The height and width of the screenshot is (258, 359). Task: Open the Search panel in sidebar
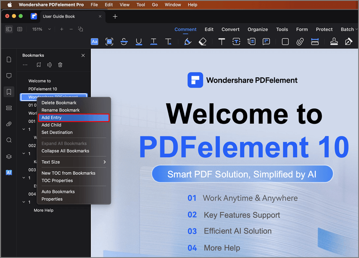tap(9, 140)
